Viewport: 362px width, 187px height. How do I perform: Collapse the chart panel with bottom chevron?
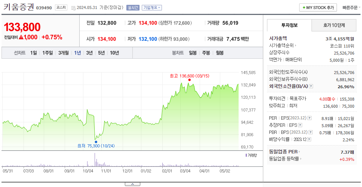pyautogui.click(x=132, y=184)
